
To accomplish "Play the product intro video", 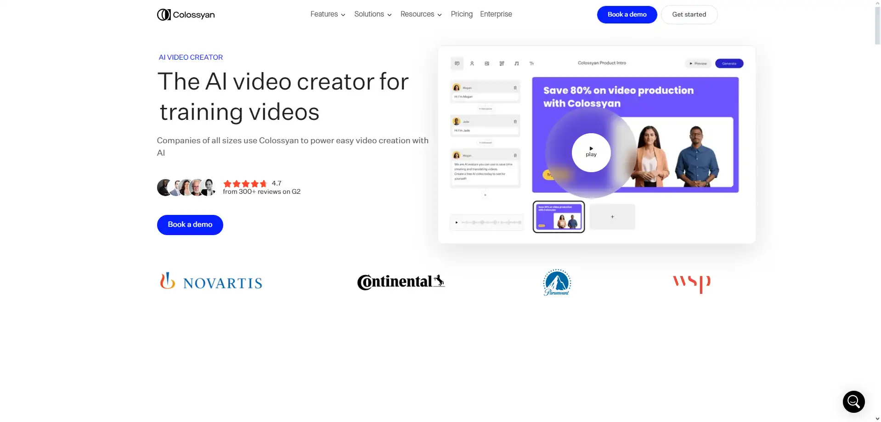I will pos(591,152).
